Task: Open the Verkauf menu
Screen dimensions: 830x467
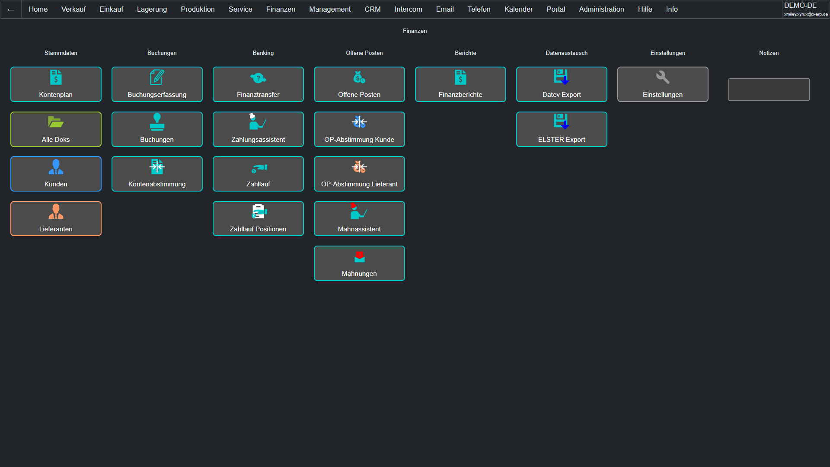Action: (x=73, y=9)
